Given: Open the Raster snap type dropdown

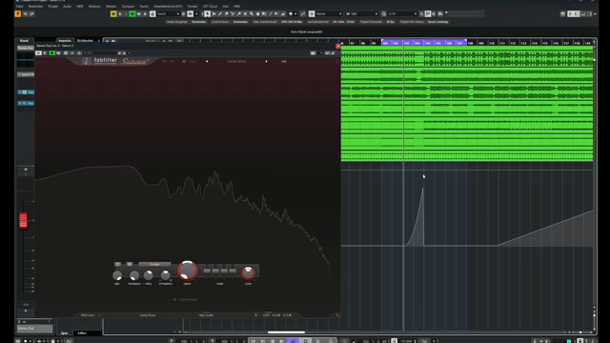Looking at the screenshot, I should pyautogui.click(x=329, y=13).
